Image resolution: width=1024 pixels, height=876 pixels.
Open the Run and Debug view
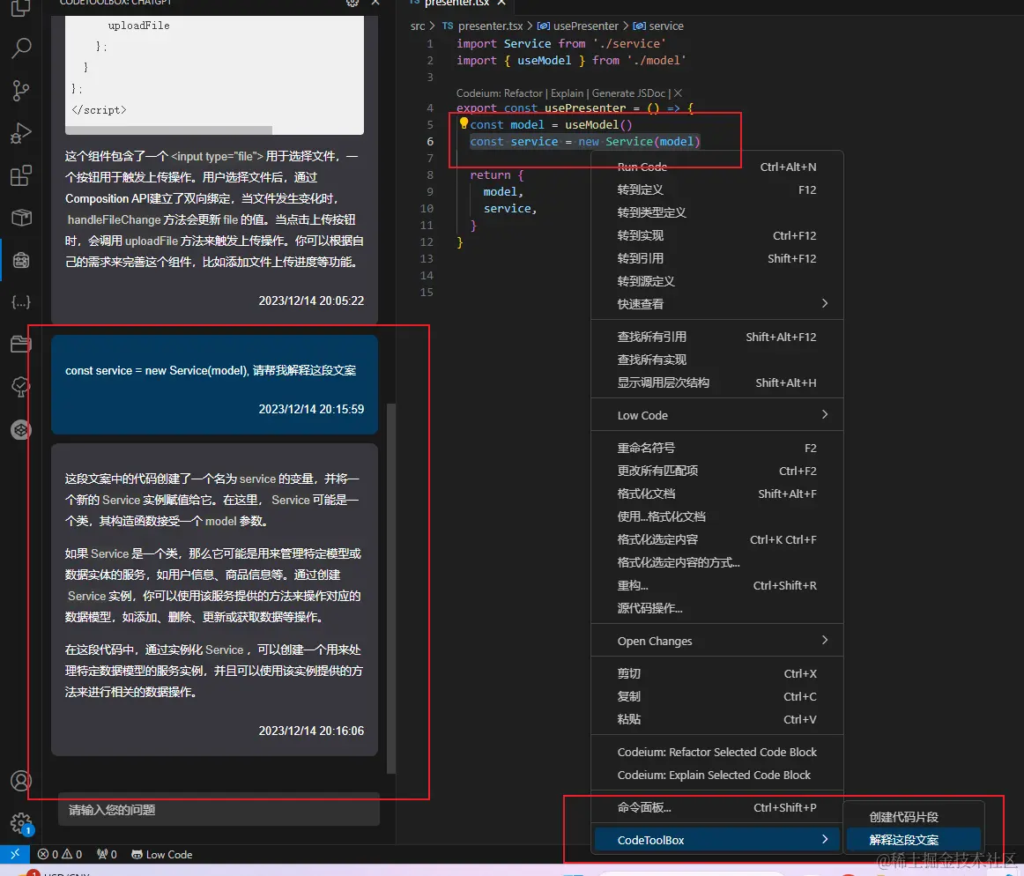point(21,133)
